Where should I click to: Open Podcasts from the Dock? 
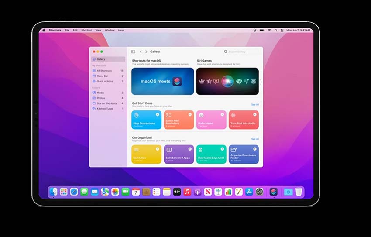(198, 192)
